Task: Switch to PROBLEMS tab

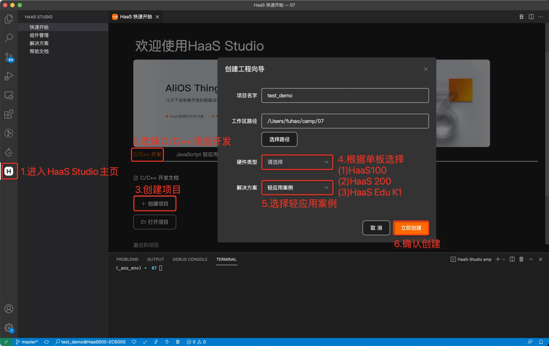Action: tap(127, 260)
